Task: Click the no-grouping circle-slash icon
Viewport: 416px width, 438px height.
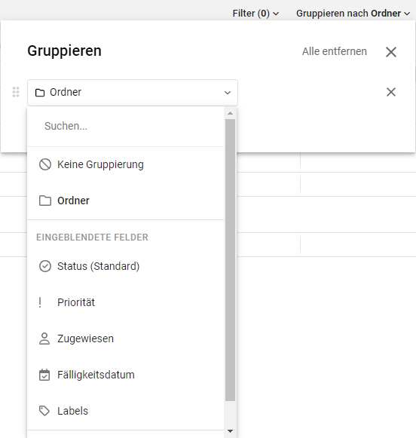Action: [45, 164]
